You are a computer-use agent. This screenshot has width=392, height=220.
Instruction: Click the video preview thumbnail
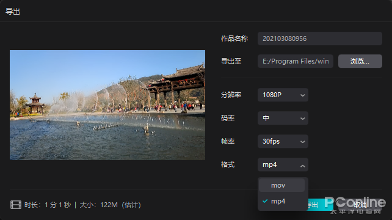[107, 105]
